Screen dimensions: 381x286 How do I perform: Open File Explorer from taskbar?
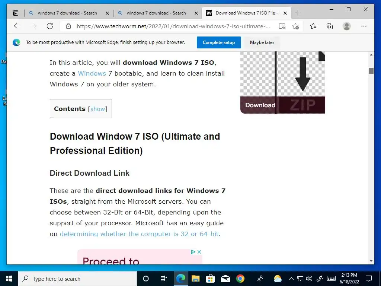click(x=196, y=279)
